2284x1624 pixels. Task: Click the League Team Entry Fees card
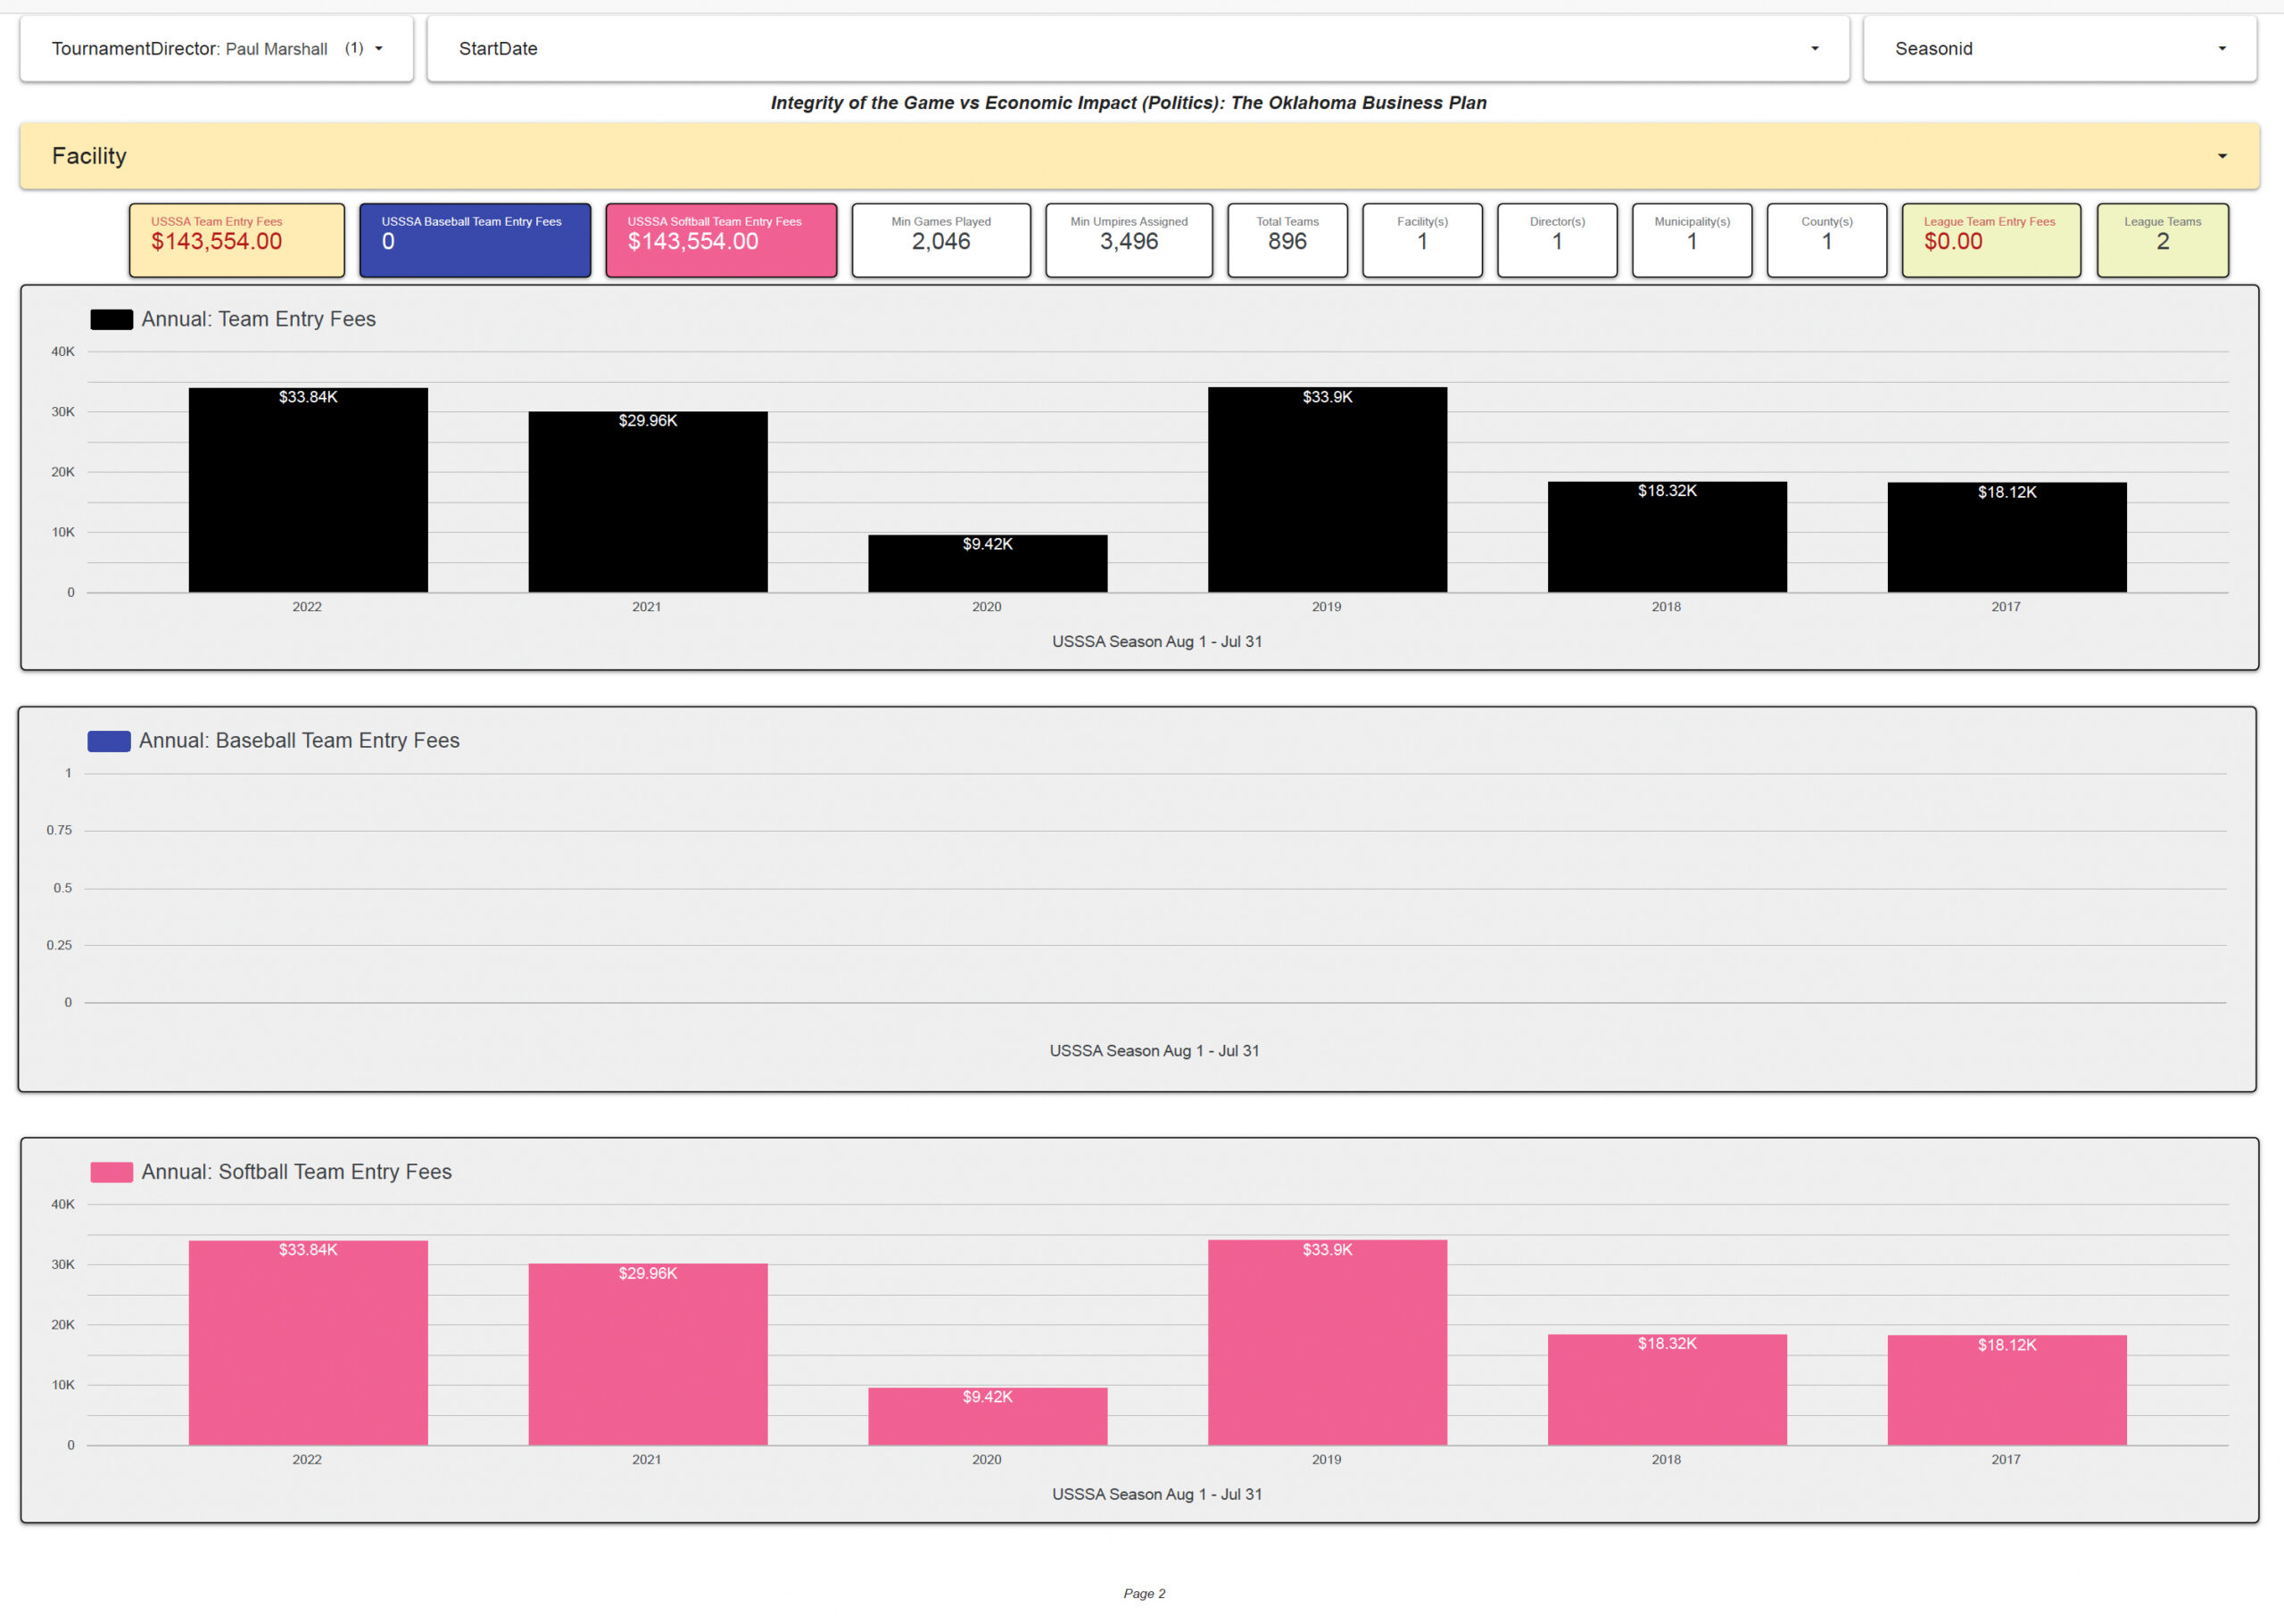[1991, 240]
